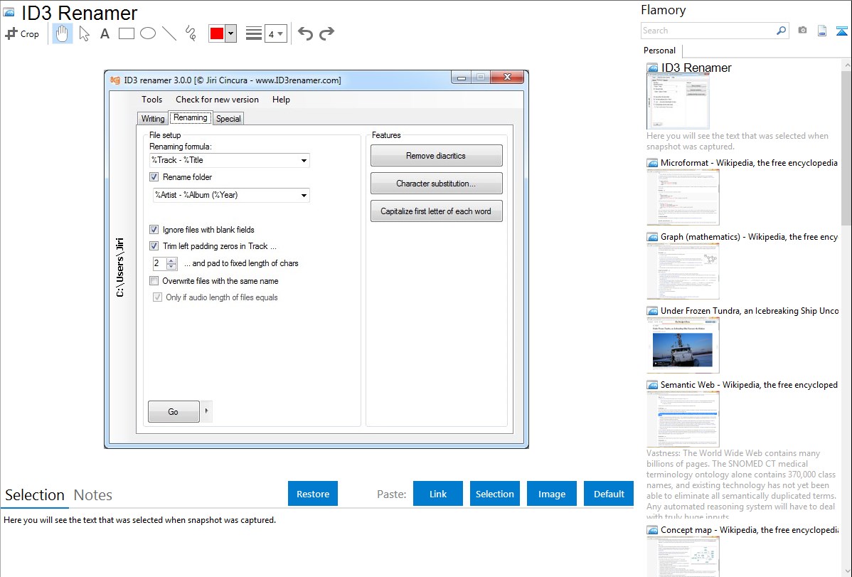
Task: Open the Microformat Wikipedia snapshot thumbnail
Action: coord(683,197)
